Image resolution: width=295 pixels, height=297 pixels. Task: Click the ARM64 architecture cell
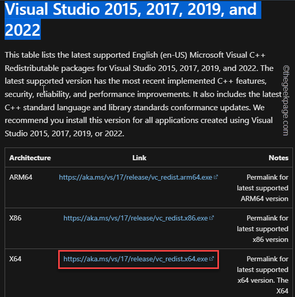(21, 177)
